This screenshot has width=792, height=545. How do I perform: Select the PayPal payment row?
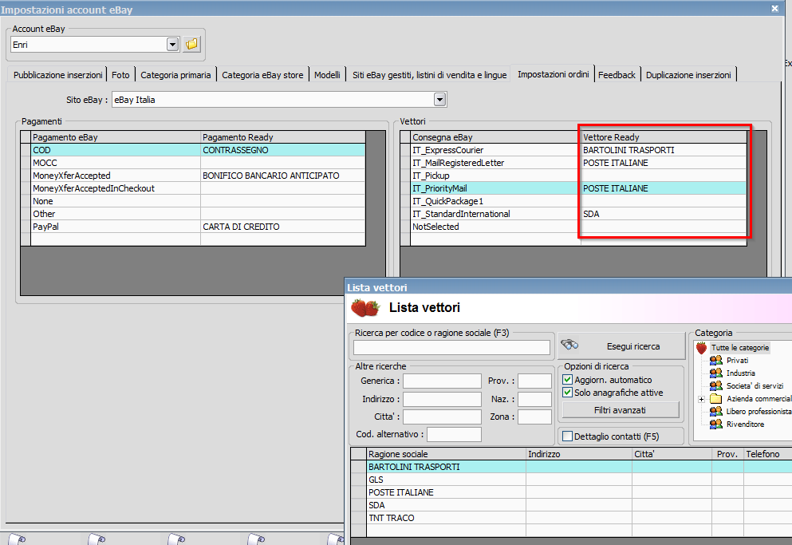point(193,227)
